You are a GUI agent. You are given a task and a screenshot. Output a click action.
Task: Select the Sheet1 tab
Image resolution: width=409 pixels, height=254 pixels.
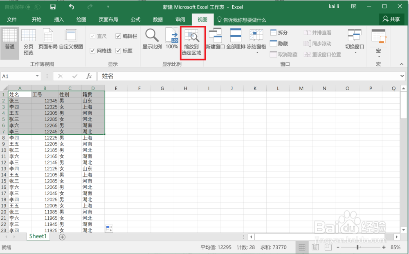pyautogui.click(x=38, y=236)
